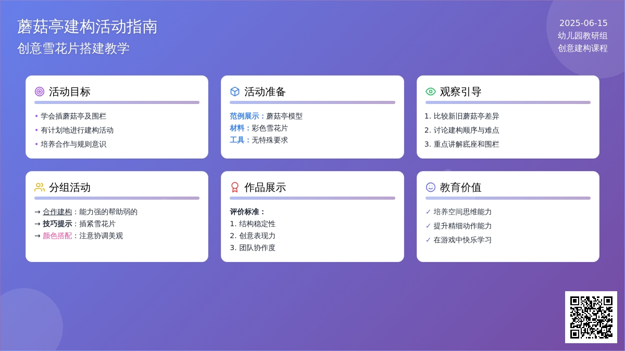This screenshot has height=351, width=625.
Task: Click the underlined 合作建构 text
Action: pos(57,212)
